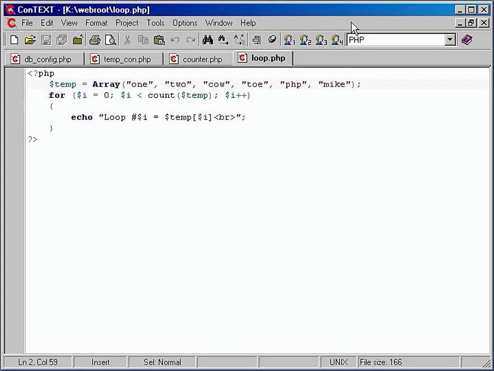Image resolution: width=494 pixels, height=371 pixels.
Task: Open the Options menu
Action: click(x=185, y=23)
